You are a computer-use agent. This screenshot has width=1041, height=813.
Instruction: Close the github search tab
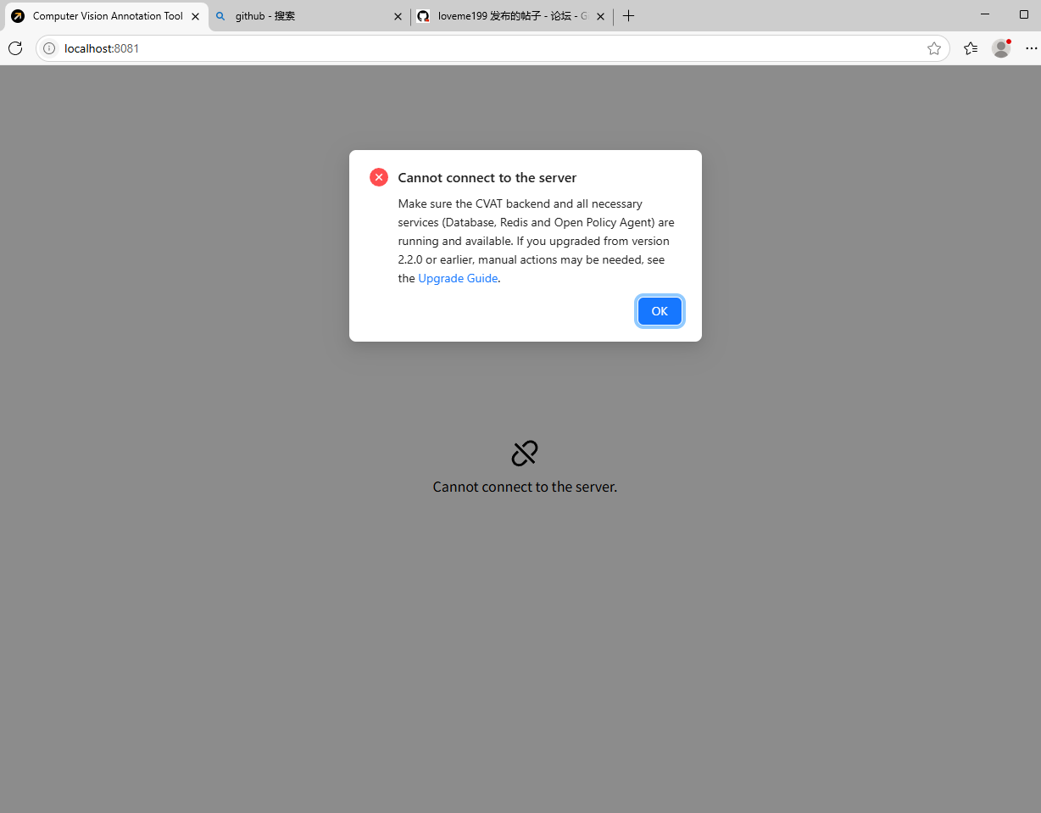[398, 16]
